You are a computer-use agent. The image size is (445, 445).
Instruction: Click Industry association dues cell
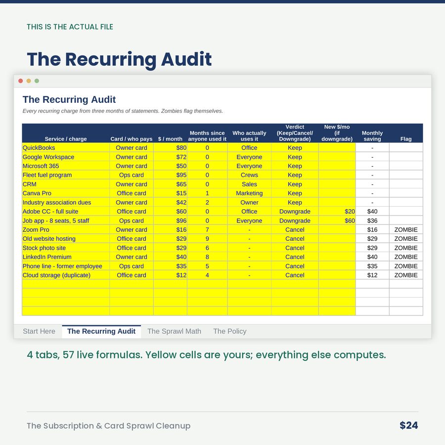[66, 202]
